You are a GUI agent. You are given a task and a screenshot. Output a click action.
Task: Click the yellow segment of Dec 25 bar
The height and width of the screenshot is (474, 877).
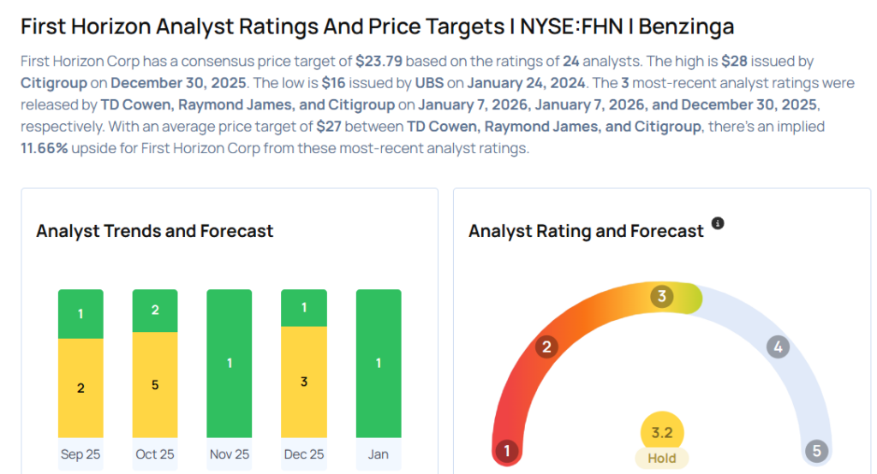pyautogui.click(x=304, y=382)
